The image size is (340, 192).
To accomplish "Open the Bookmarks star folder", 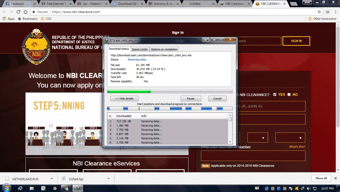I will 27,19.
